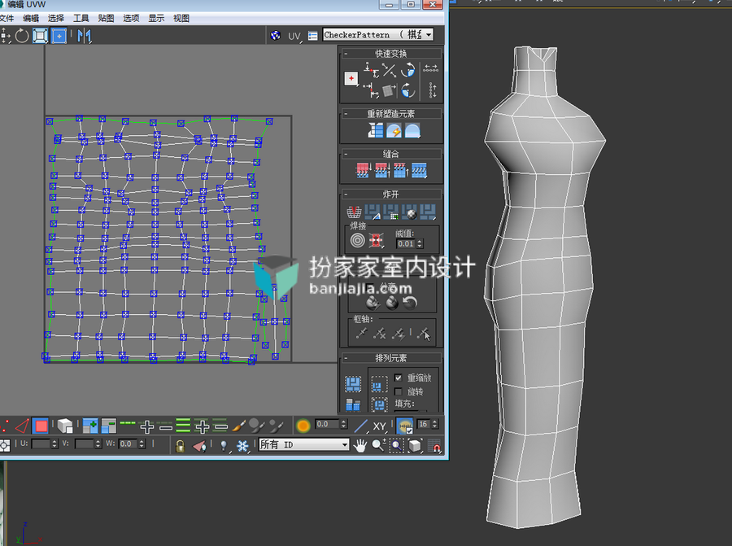The width and height of the screenshot is (732, 546).
Task: Click Pack Custom arrange elements icon
Action: pyautogui.click(x=353, y=384)
